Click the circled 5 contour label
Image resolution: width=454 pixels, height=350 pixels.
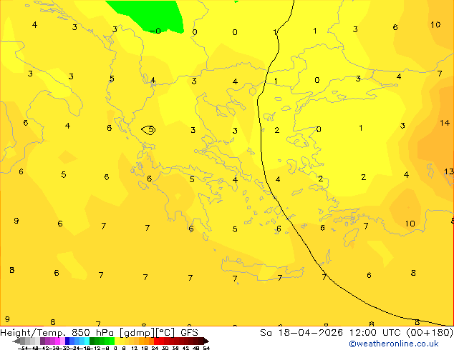(148, 130)
